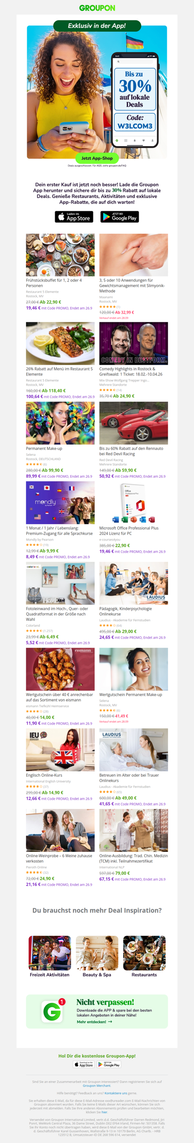Open the Red Devil Racing deal title
The height and width of the screenshot is (1143, 194).
pyautogui.click(x=131, y=451)
